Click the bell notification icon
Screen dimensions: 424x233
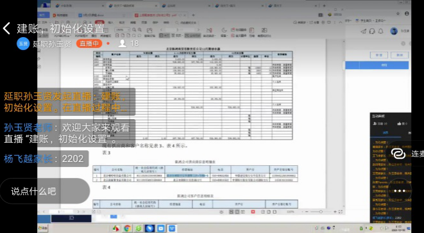[x=381, y=31]
